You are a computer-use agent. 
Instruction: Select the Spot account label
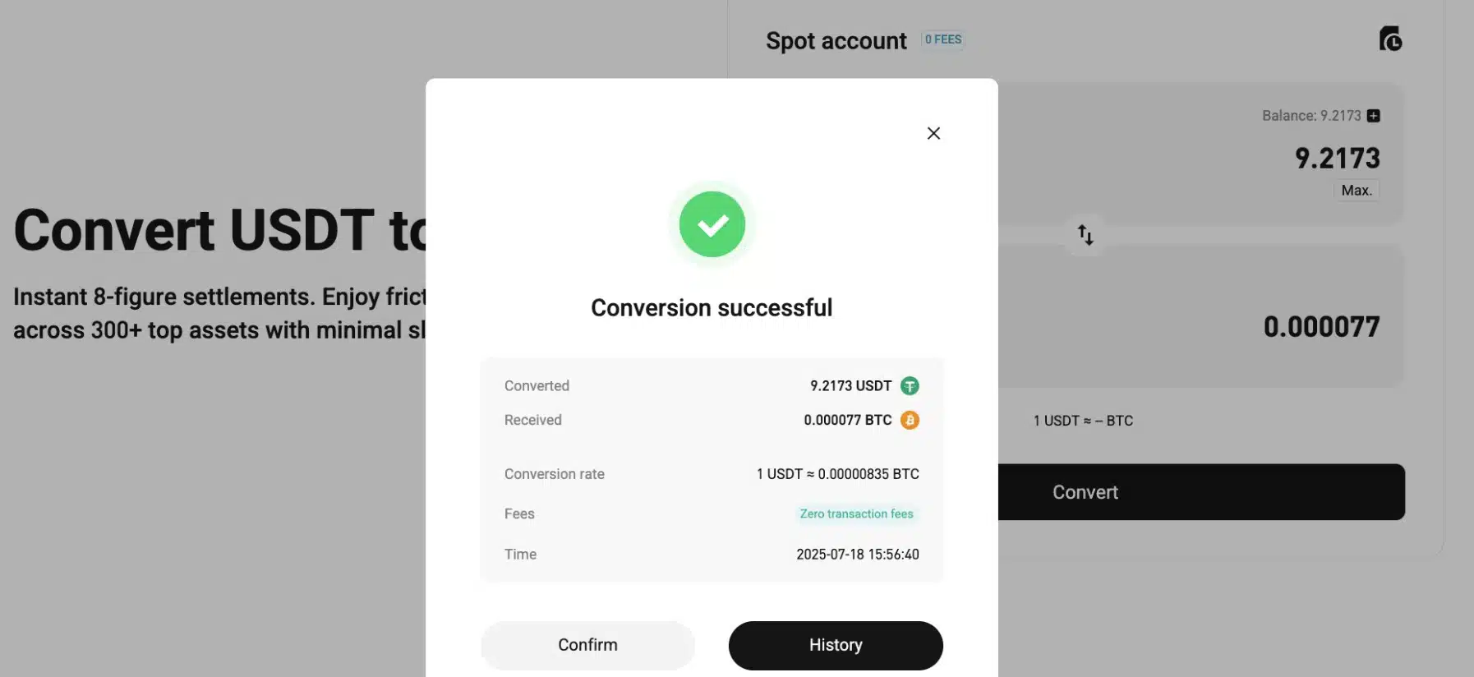tap(836, 41)
